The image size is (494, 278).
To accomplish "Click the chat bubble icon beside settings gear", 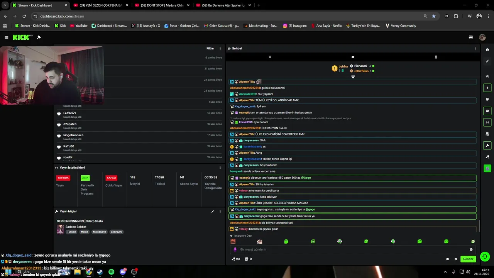I will (447, 259).
